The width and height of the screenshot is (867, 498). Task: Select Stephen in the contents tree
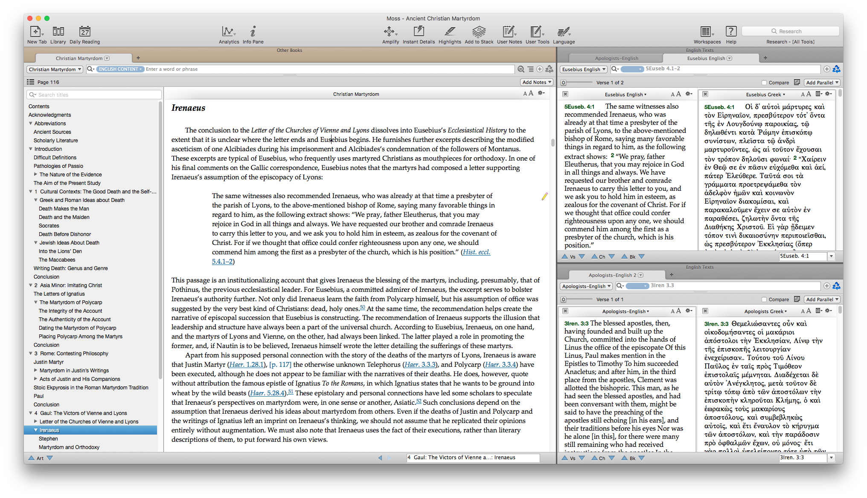tap(48, 439)
